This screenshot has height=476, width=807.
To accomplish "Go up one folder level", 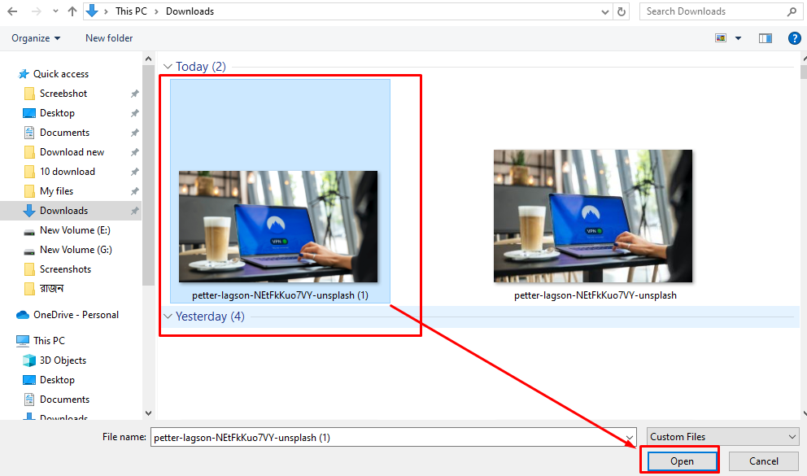I will point(72,11).
